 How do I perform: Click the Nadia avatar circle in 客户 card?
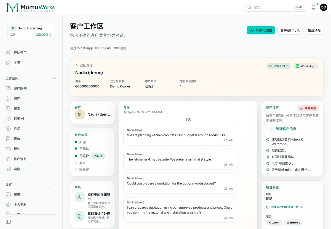80,114
